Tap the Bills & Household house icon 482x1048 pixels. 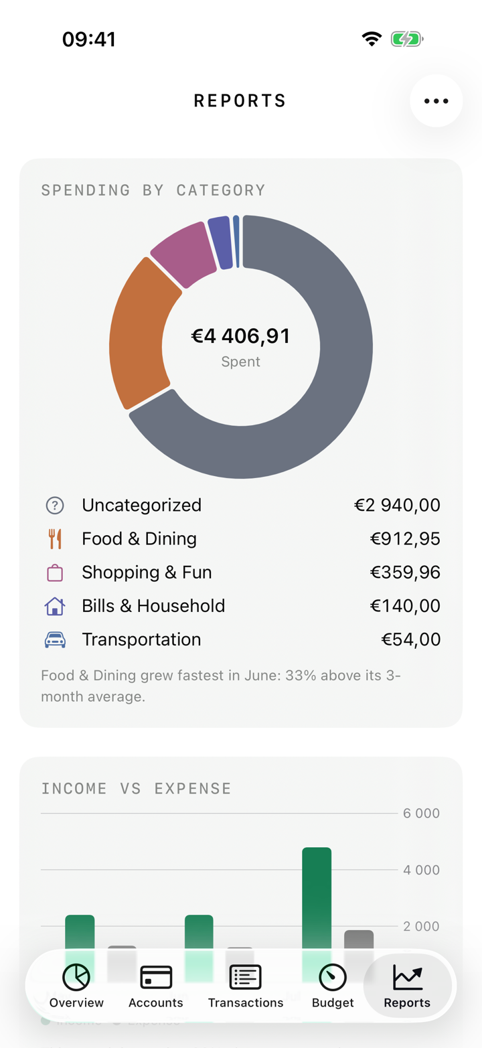point(55,607)
